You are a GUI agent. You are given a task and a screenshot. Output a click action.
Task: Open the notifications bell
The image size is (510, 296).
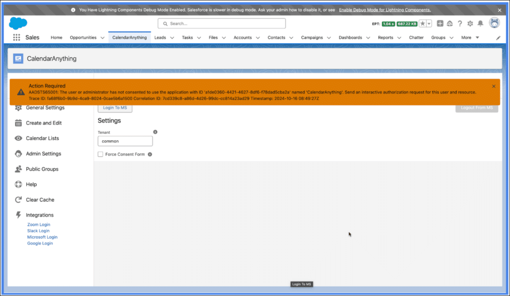[480, 23]
